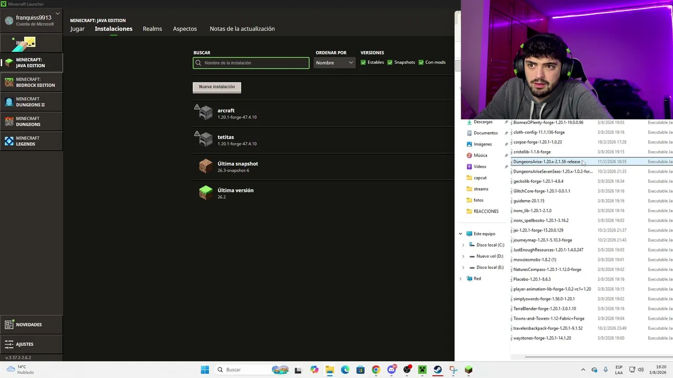Switch to the Aspectos tab
Image resolution: width=673 pixels, height=378 pixels.
tap(185, 29)
